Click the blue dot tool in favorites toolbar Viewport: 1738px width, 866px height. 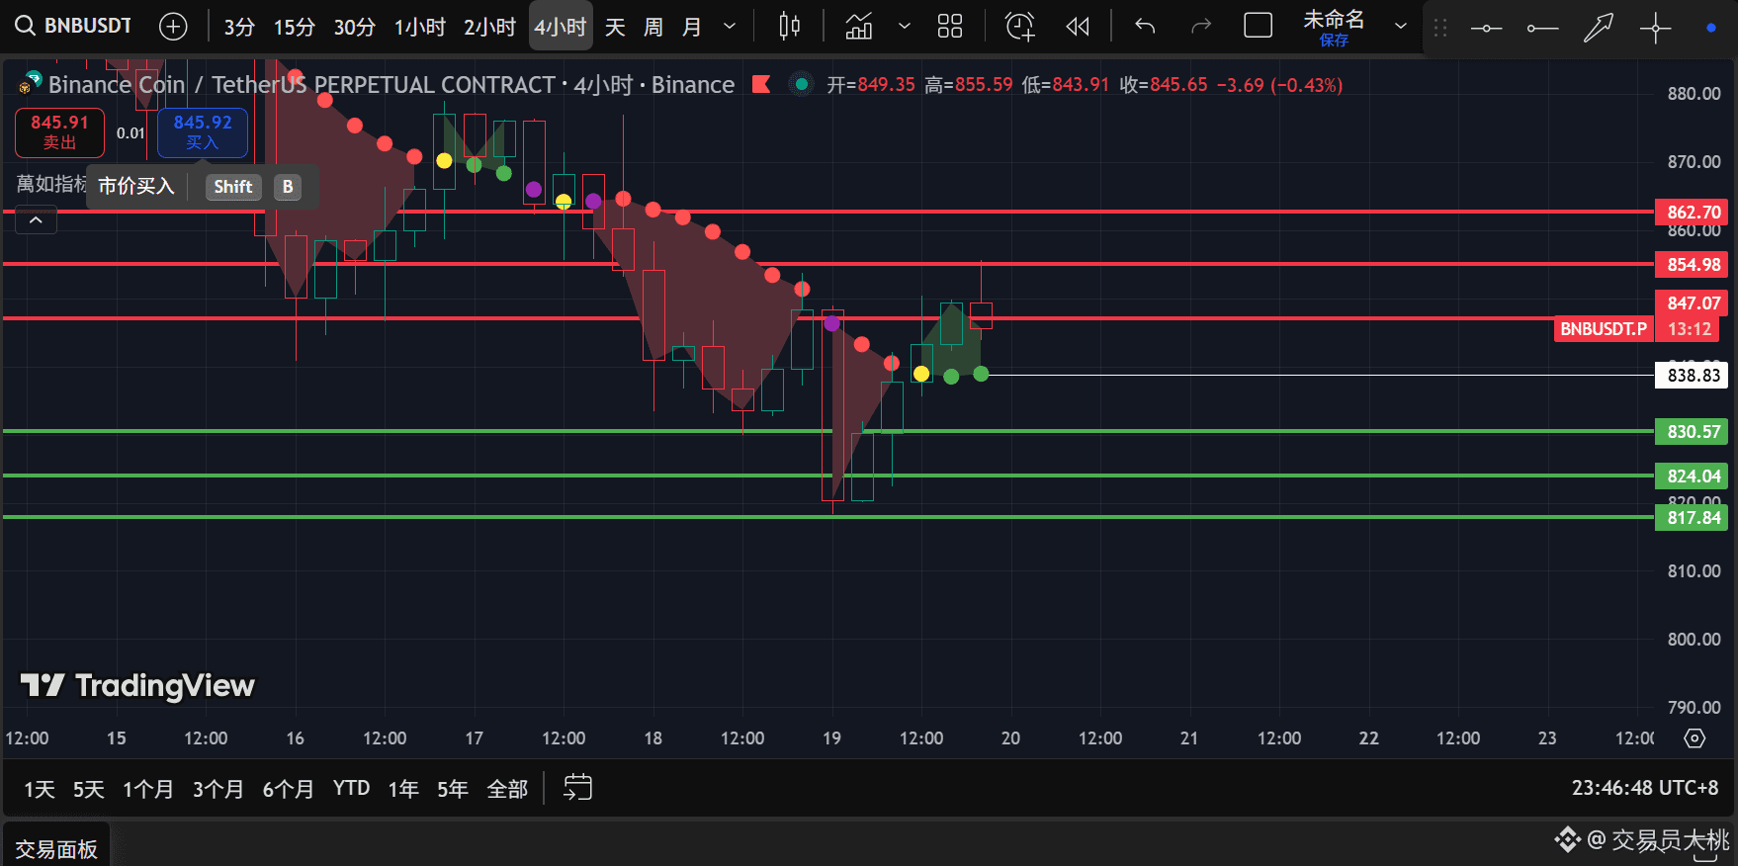pos(1711,29)
